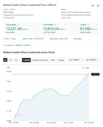The width and height of the screenshot is (103, 127).
Task: Add to favorites with the star icon
Action: point(98,6)
